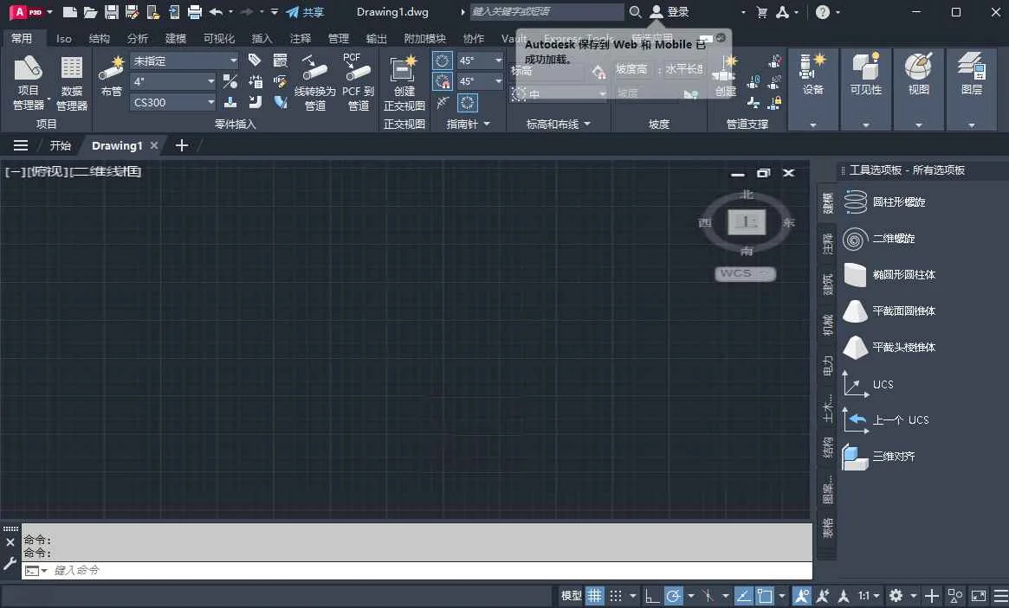Click the viewport label 俯视 view control
Screen dimensions: 1009x608
click(x=49, y=171)
